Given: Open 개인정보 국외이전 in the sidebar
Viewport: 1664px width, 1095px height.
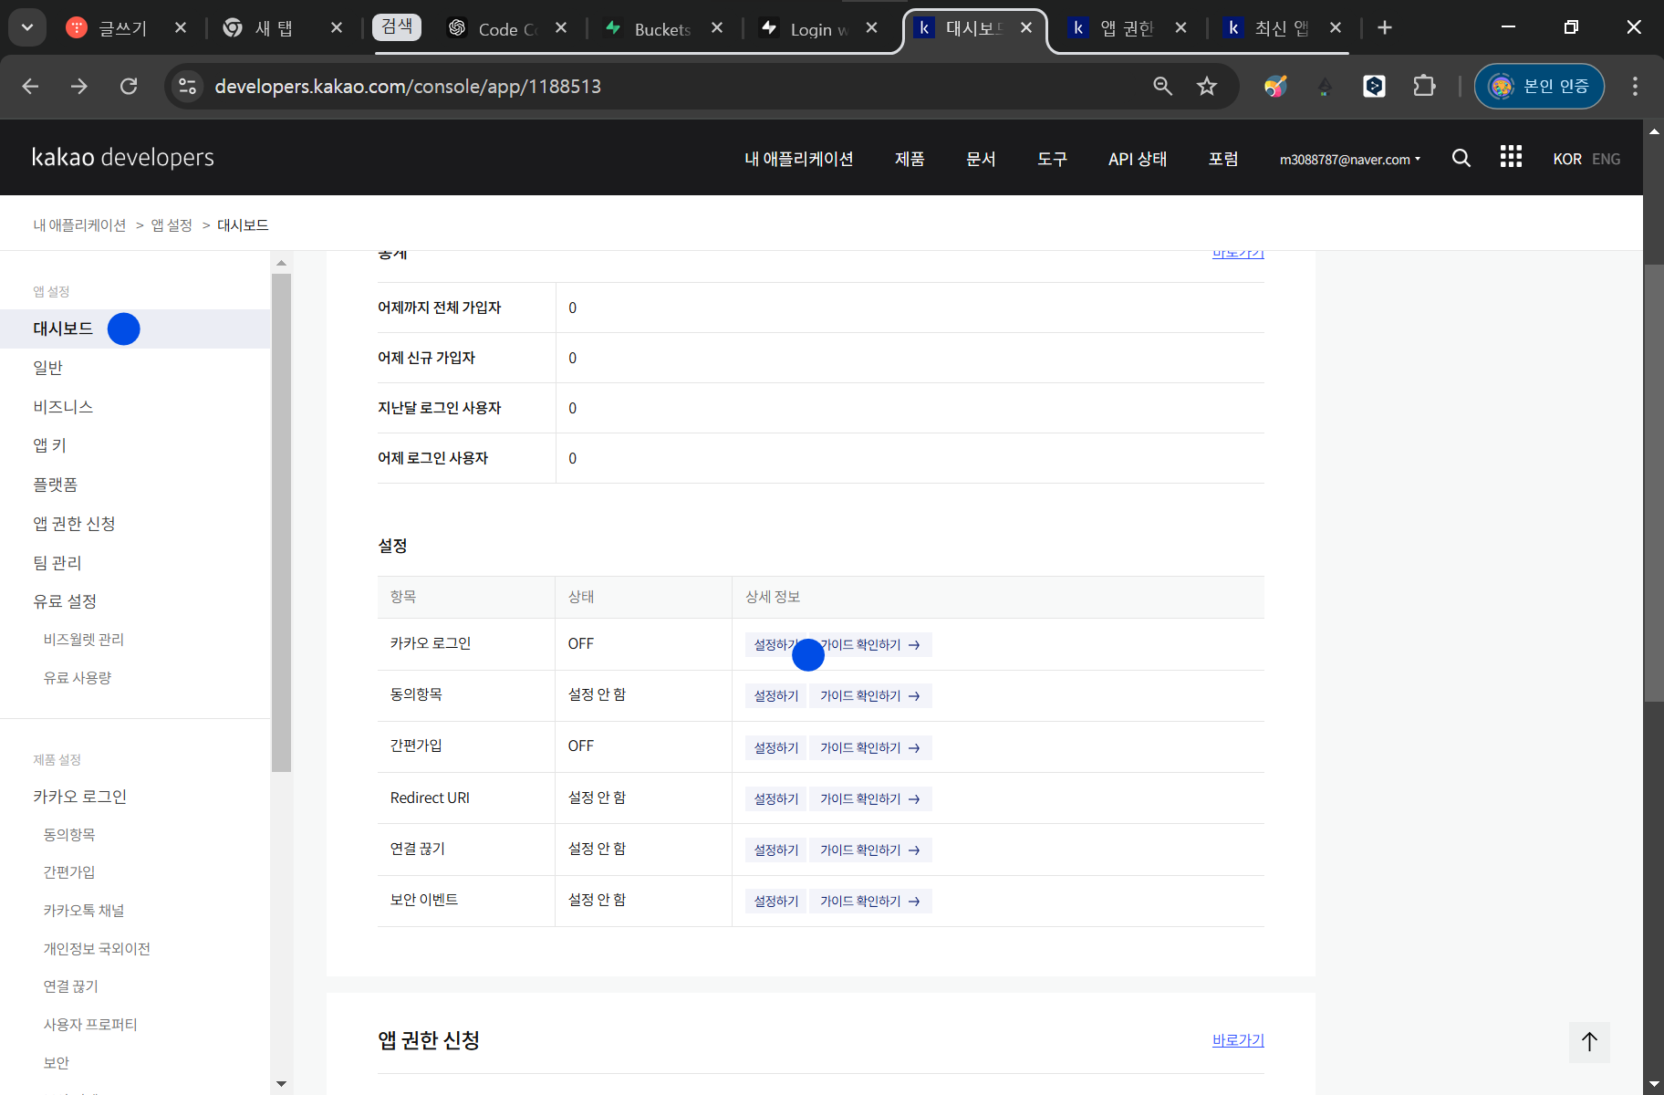Looking at the screenshot, I should click(97, 949).
